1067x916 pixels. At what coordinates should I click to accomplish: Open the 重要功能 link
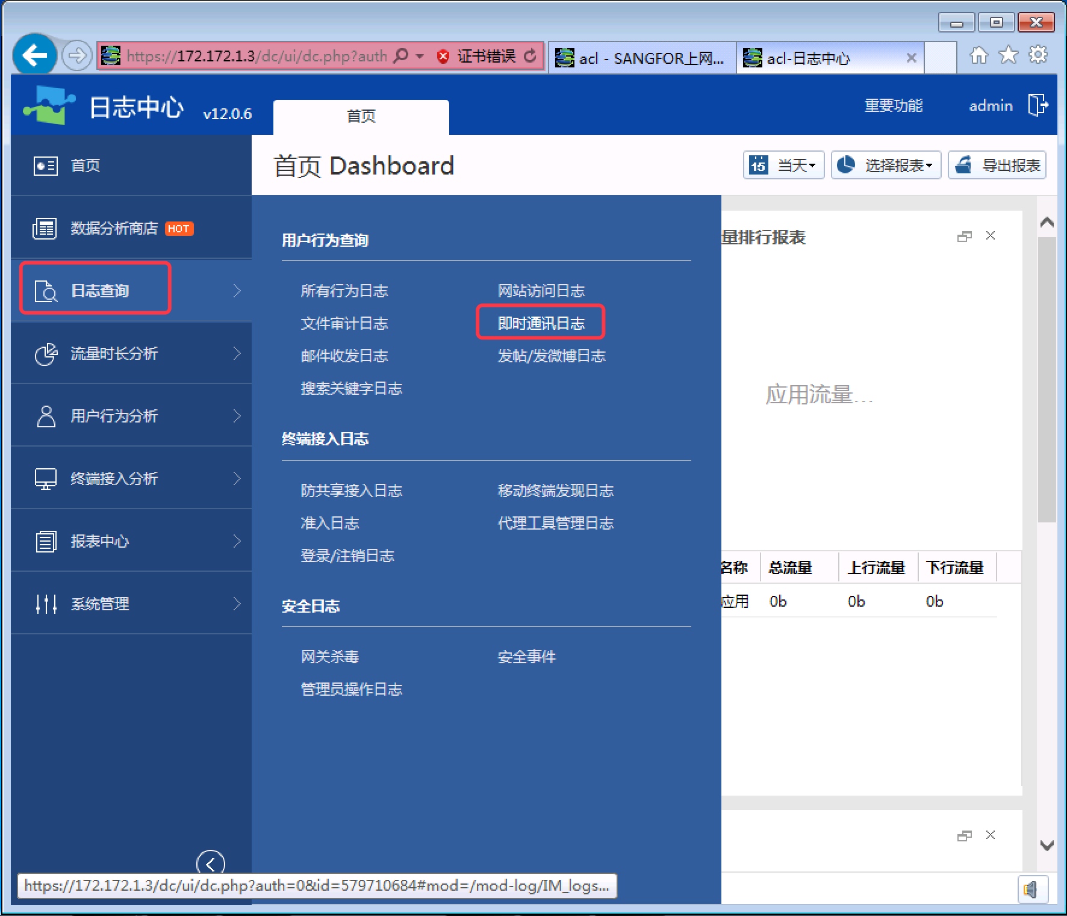894,106
